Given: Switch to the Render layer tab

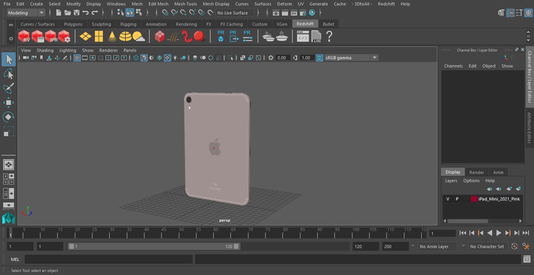Looking at the screenshot, I should coord(477,172).
